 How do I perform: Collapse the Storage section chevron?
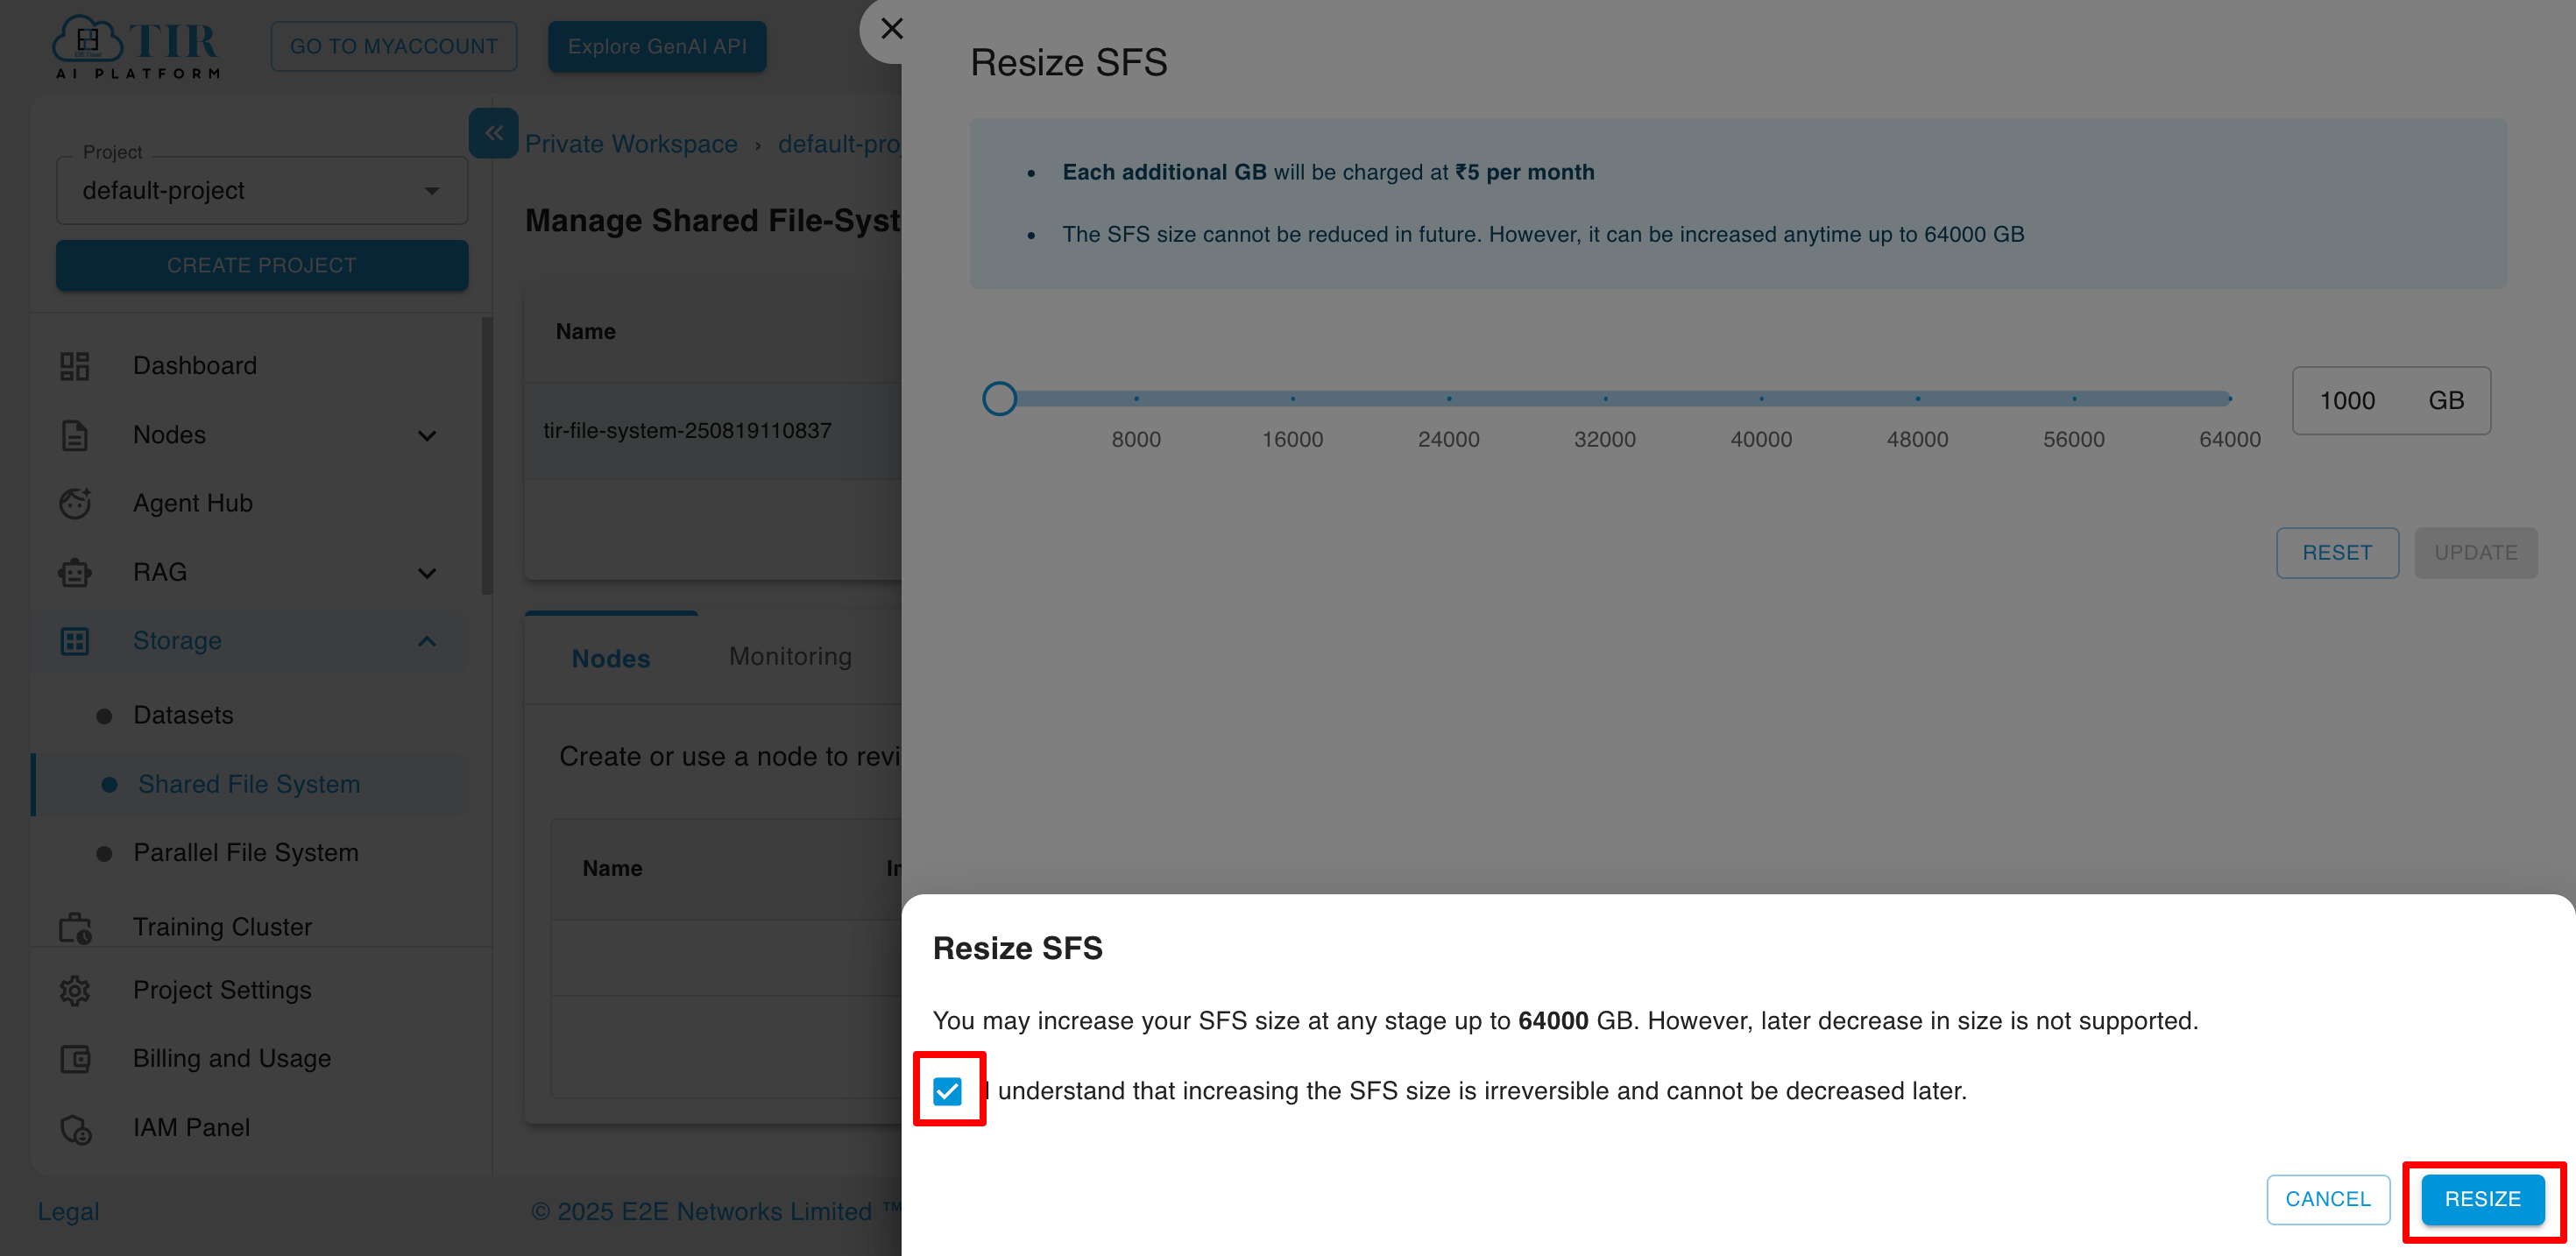tap(428, 641)
